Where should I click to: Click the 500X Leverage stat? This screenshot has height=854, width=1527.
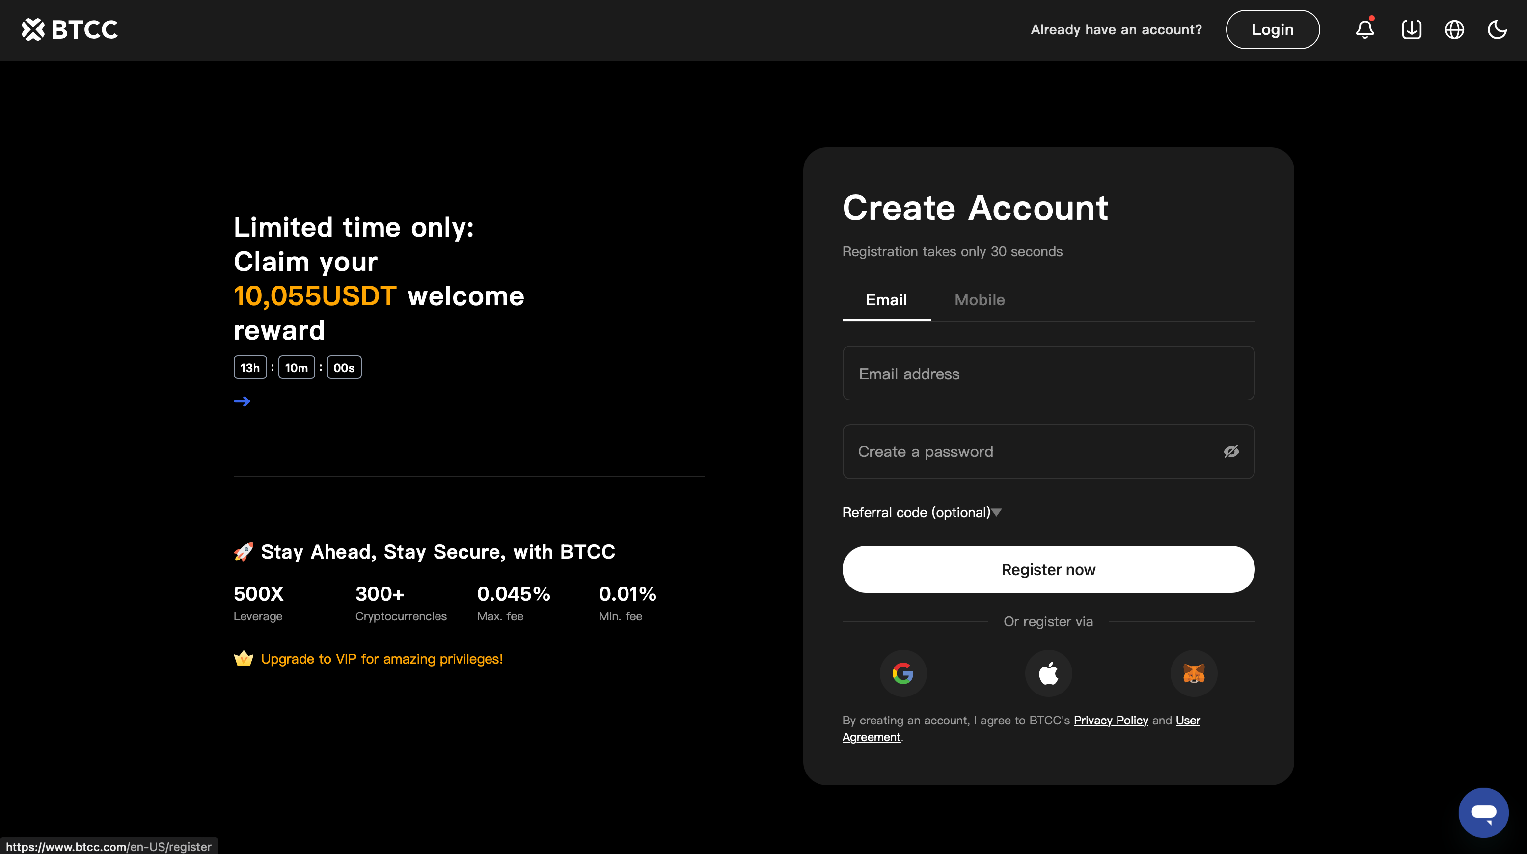259,603
